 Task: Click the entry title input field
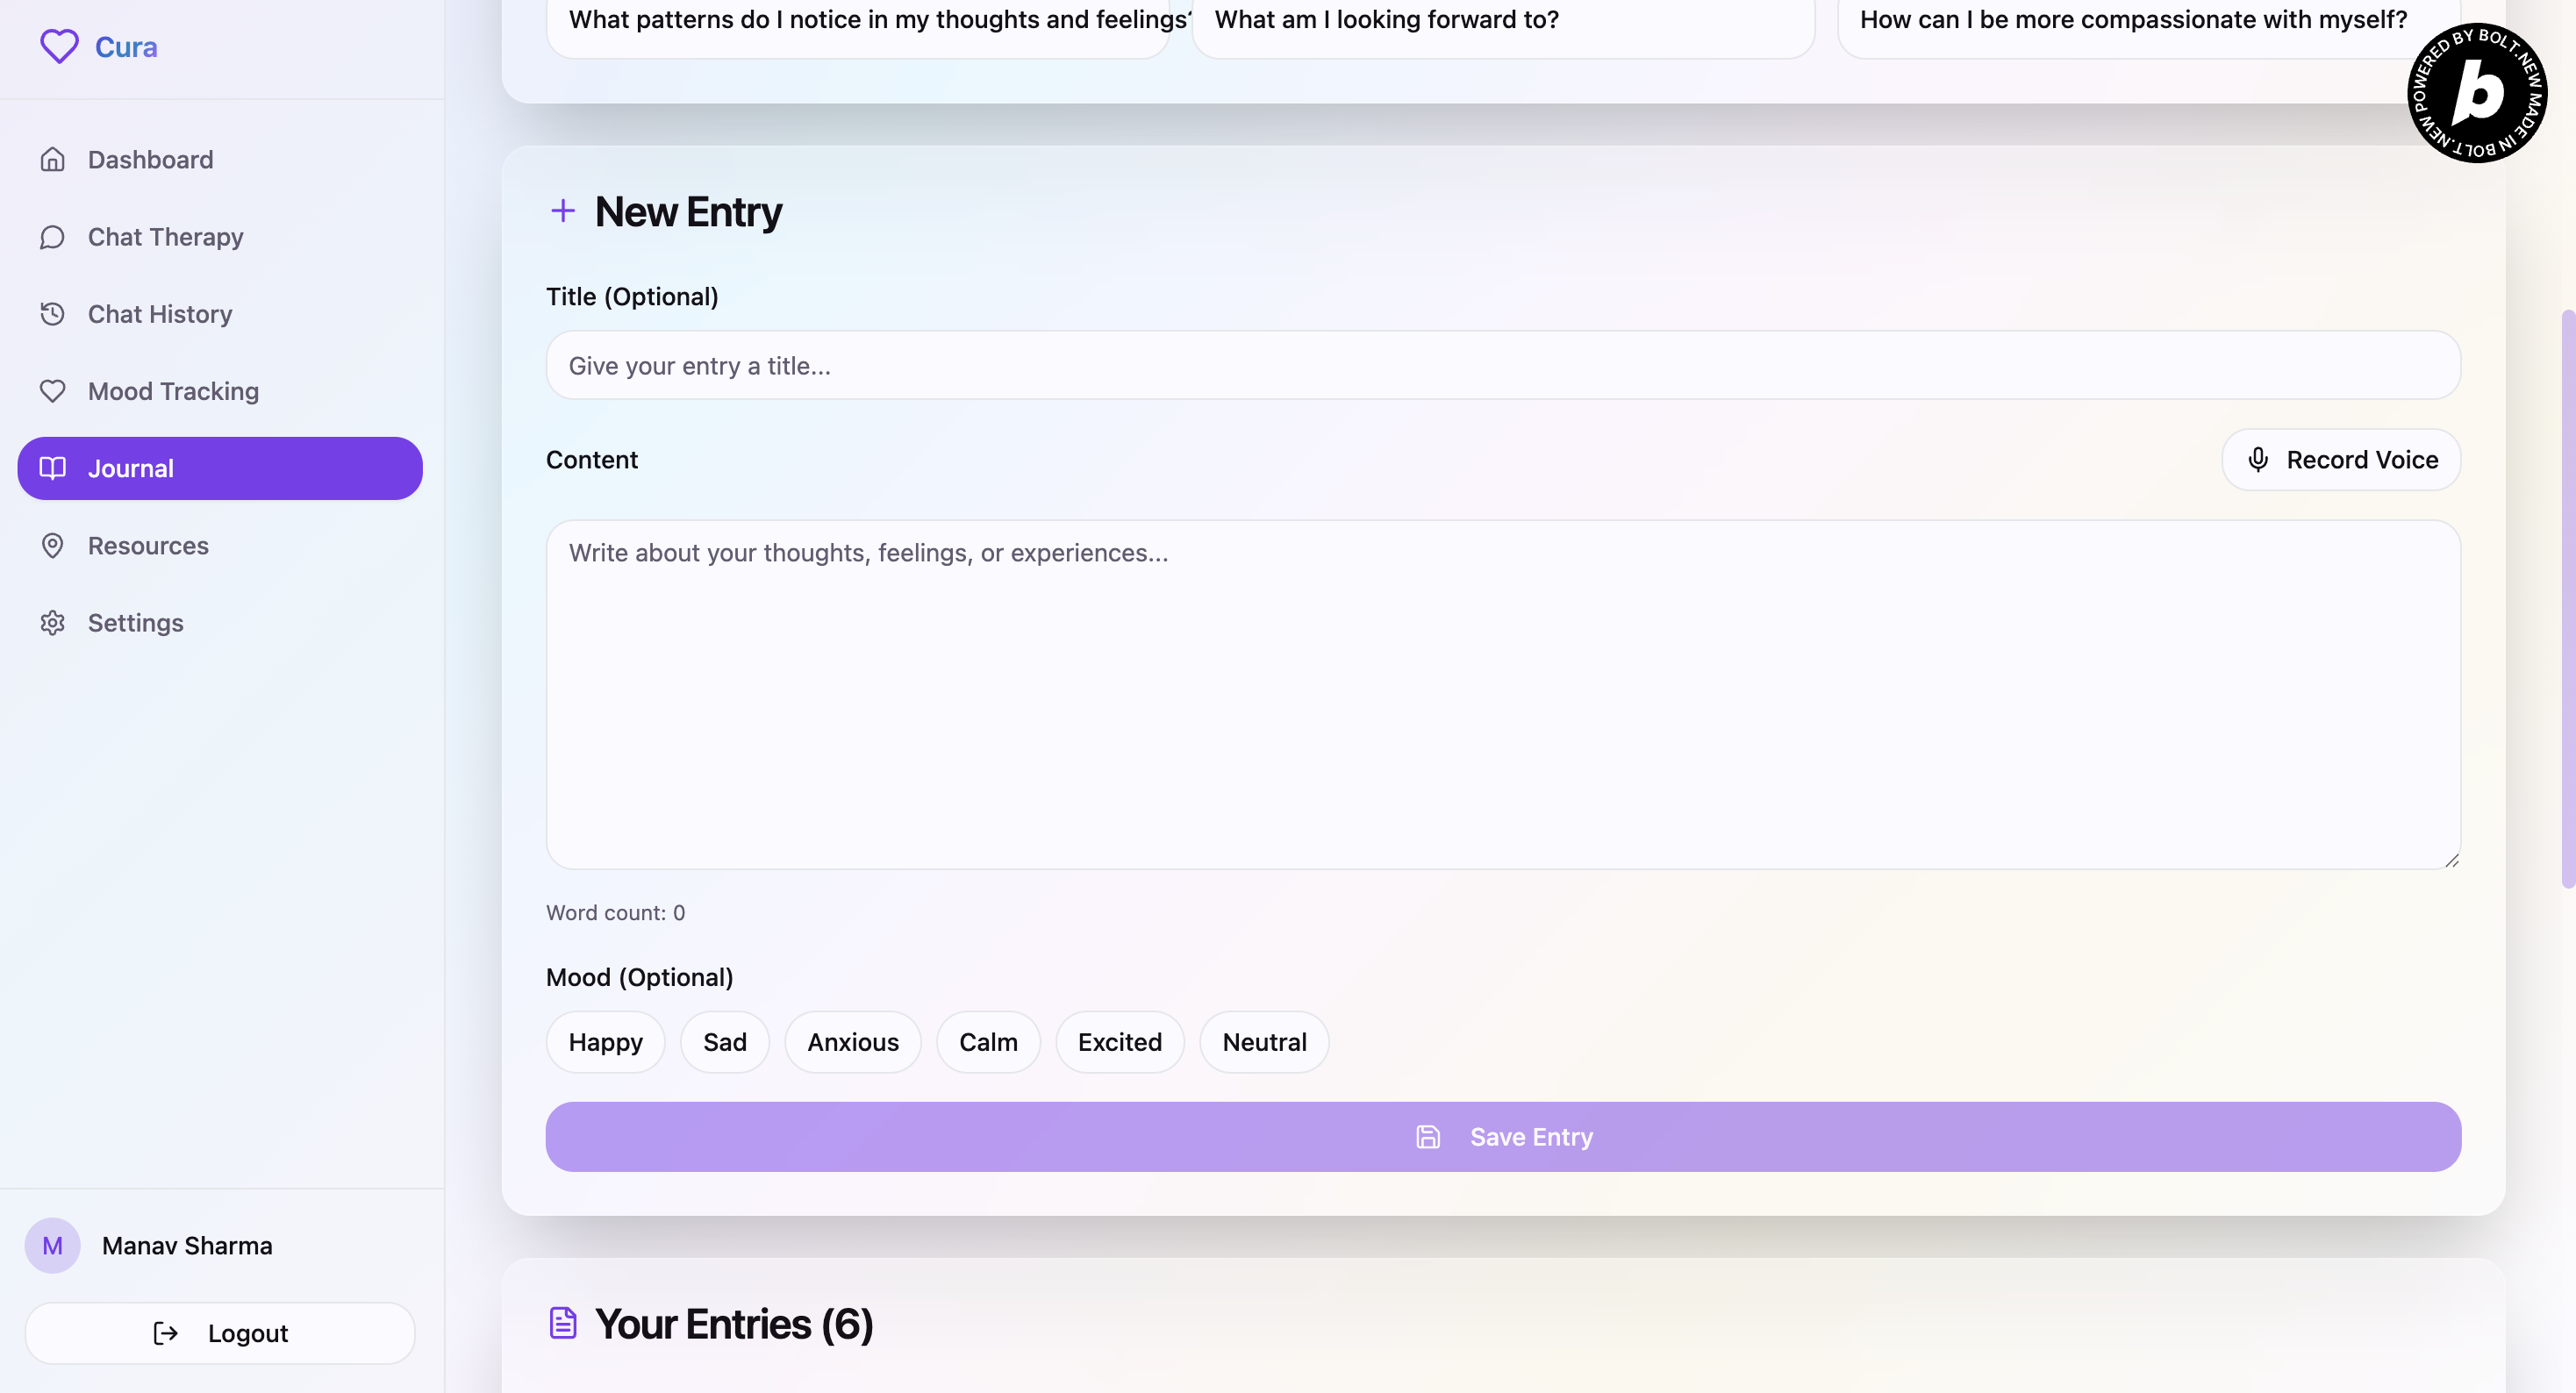[1502, 366]
